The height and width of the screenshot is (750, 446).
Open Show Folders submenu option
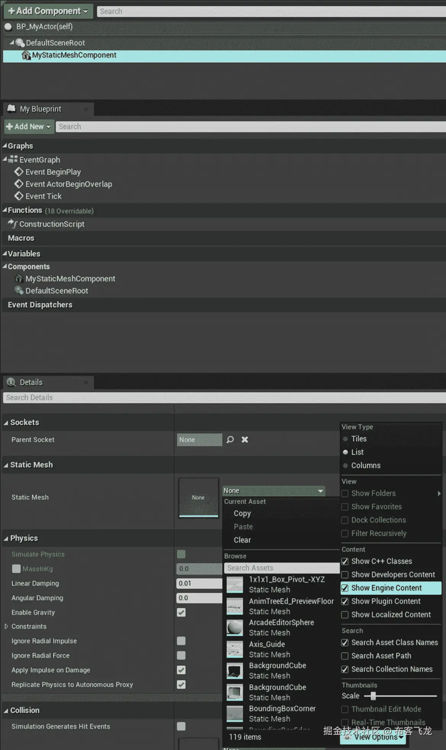tap(391, 494)
